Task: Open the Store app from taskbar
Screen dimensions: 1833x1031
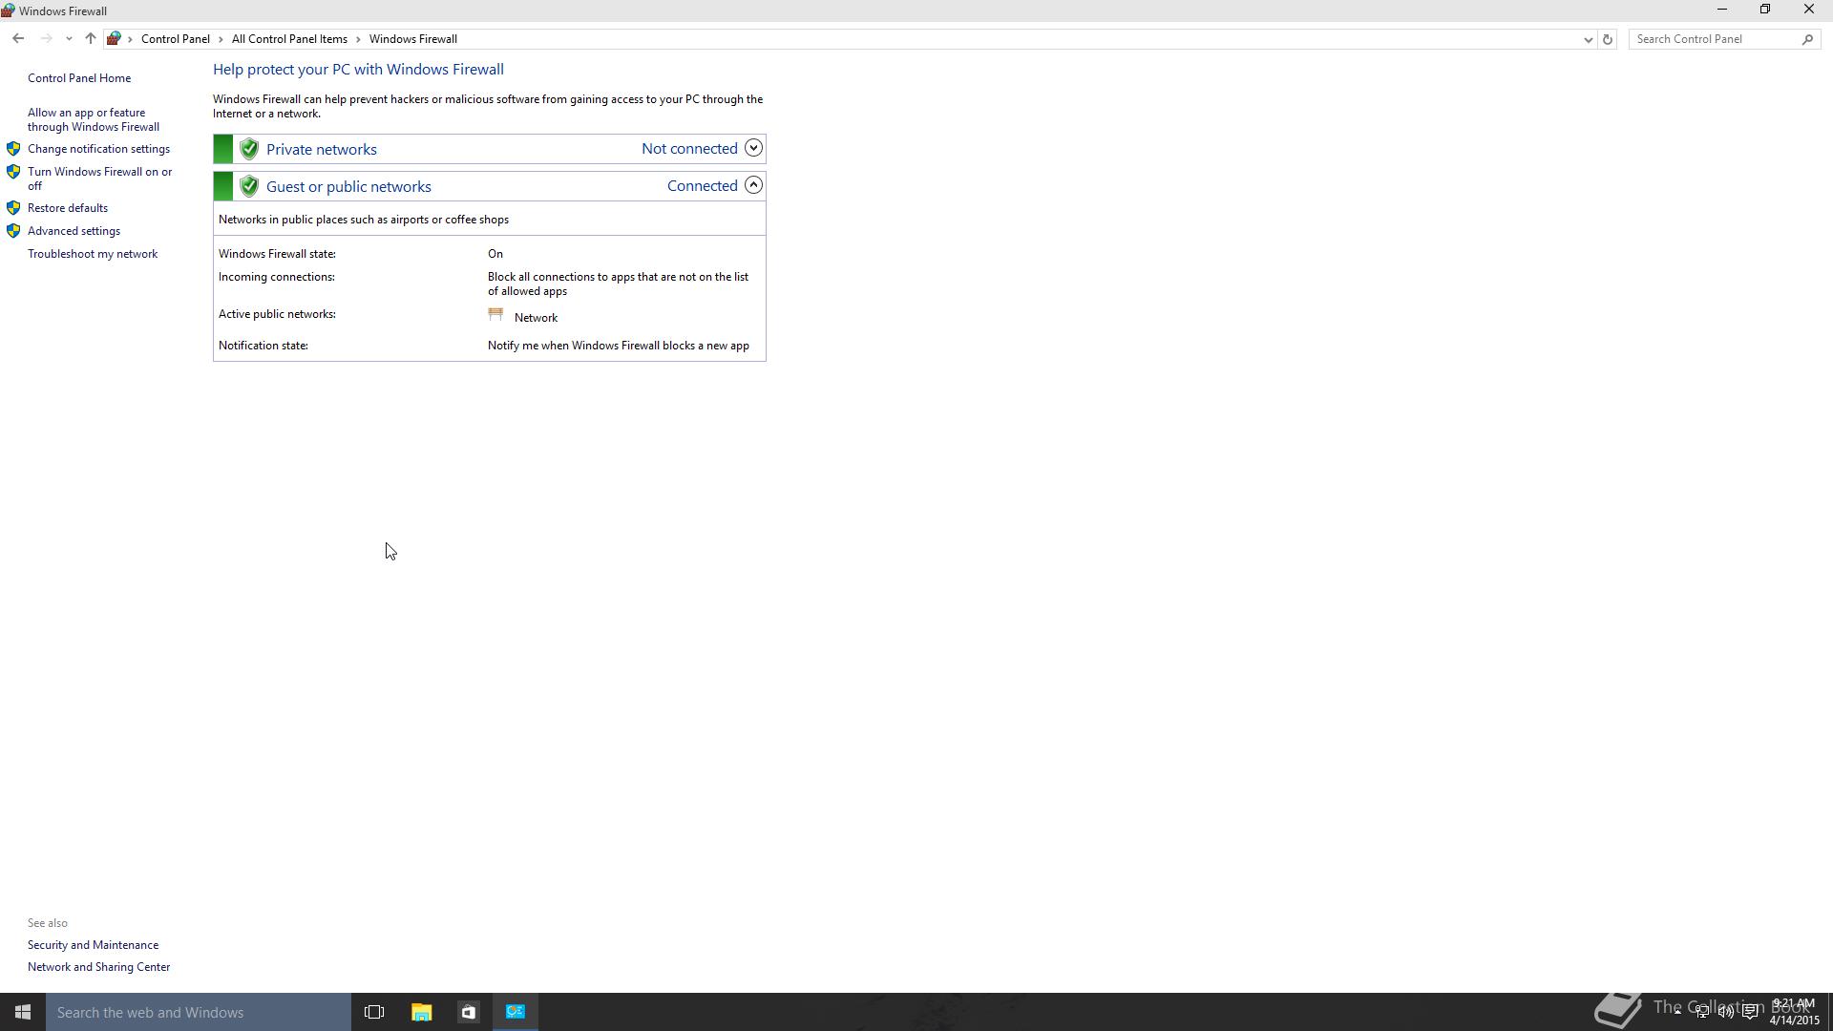Action: point(468,1012)
